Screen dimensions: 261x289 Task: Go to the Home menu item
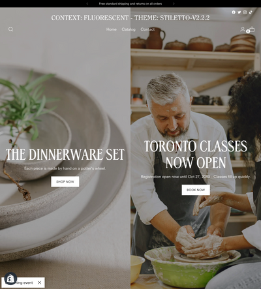[x=112, y=29]
